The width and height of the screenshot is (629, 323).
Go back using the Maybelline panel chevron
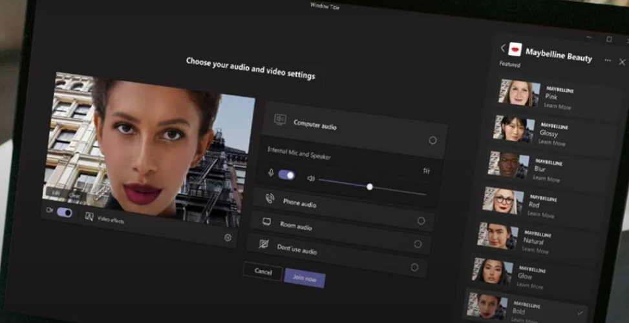pyautogui.click(x=503, y=48)
